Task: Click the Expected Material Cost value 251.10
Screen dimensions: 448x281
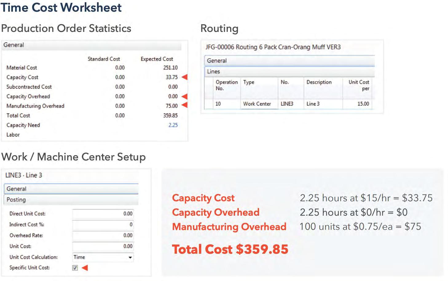Action: 170,67
